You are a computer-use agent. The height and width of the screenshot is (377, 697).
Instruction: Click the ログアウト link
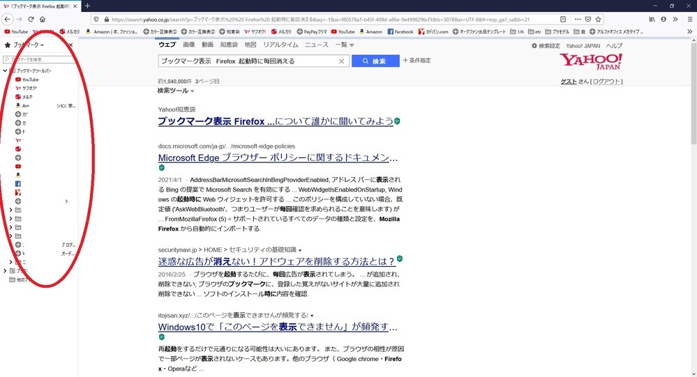pyautogui.click(x=606, y=82)
